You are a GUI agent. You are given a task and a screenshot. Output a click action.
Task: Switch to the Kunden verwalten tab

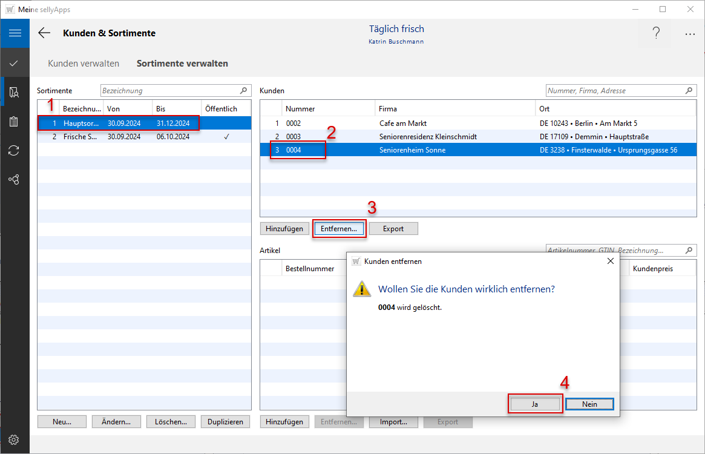click(x=84, y=64)
